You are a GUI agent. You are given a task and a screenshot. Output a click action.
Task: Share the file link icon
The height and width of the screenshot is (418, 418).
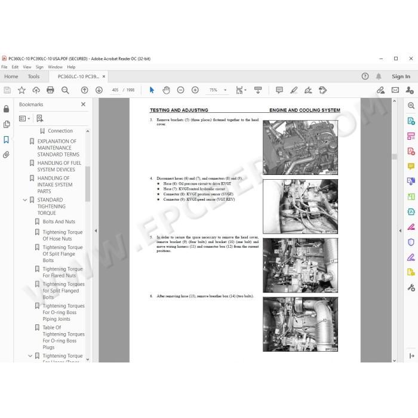pyautogui.click(x=381, y=90)
